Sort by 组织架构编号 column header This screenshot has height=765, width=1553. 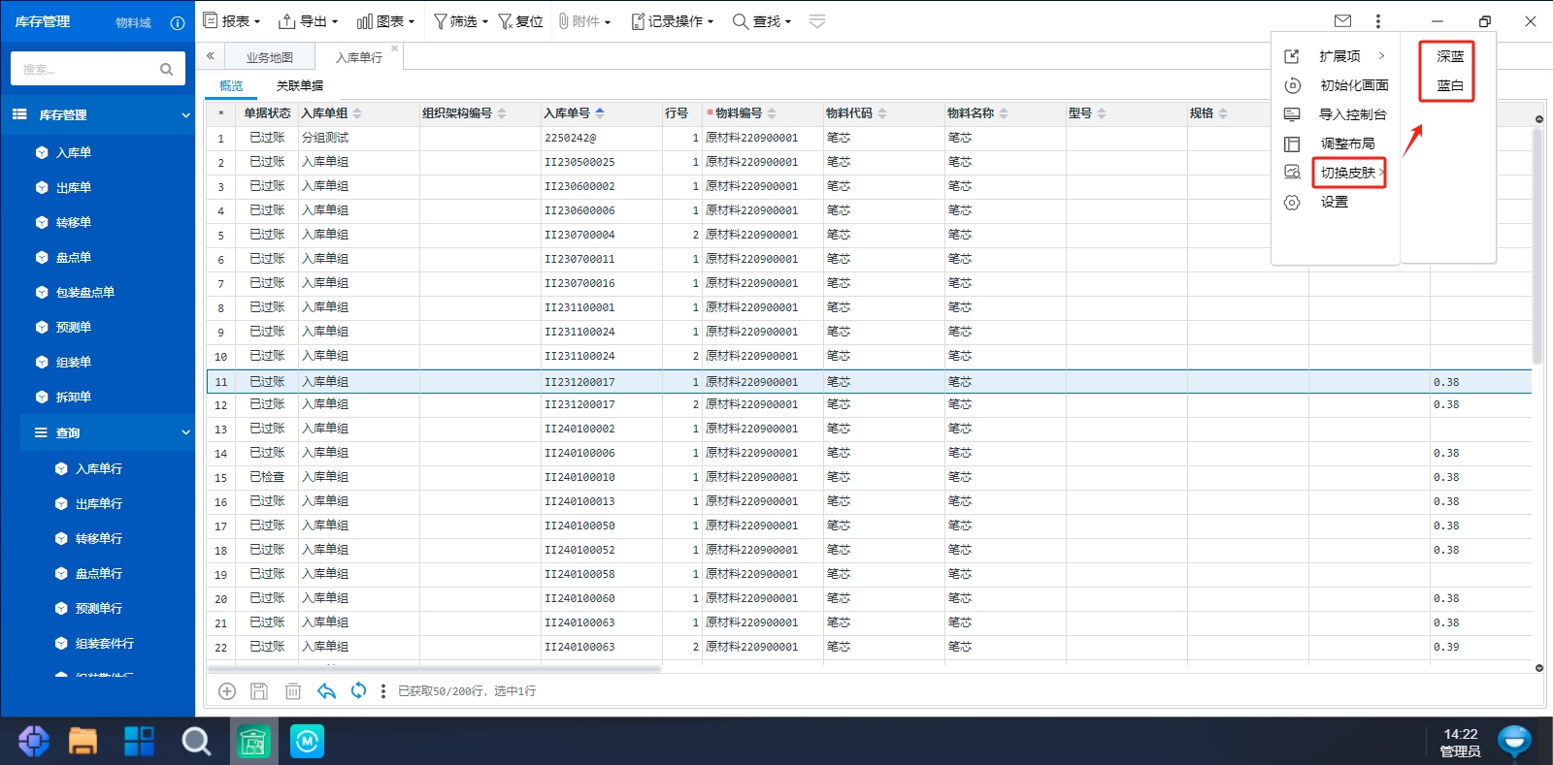464,113
